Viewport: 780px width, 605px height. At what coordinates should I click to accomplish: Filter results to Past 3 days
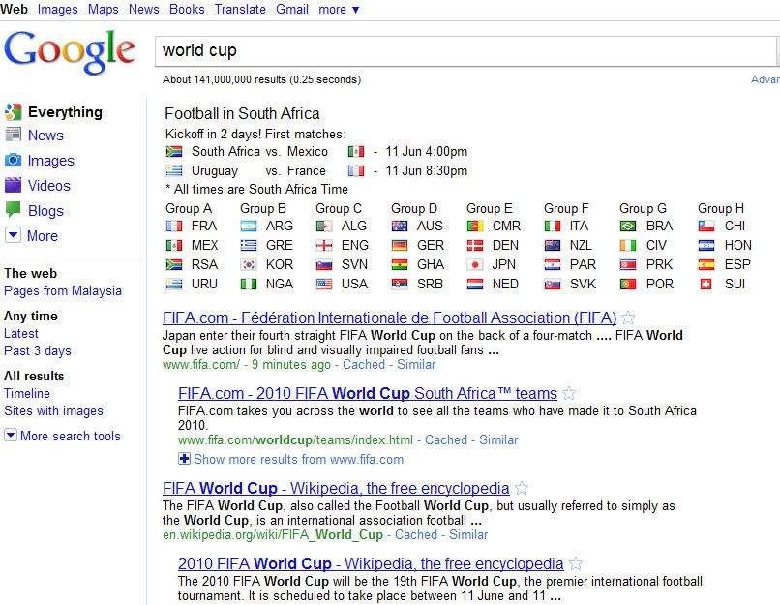pyautogui.click(x=38, y=350)
